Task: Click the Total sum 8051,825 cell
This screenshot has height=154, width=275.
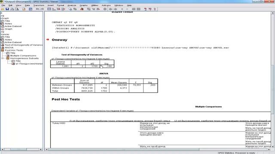Action: pos(87,91)
